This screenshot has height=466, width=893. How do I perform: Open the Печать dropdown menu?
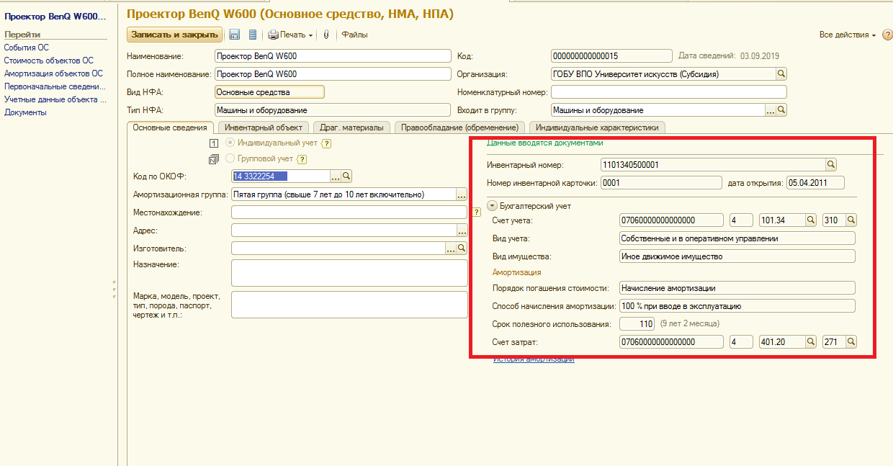point(292,35)
